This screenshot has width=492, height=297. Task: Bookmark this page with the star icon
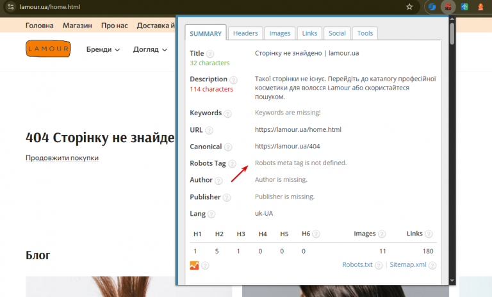[x=409, y=6]
